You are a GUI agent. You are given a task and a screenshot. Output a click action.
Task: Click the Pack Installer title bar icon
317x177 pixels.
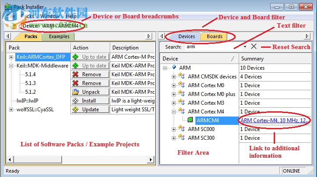8,7
